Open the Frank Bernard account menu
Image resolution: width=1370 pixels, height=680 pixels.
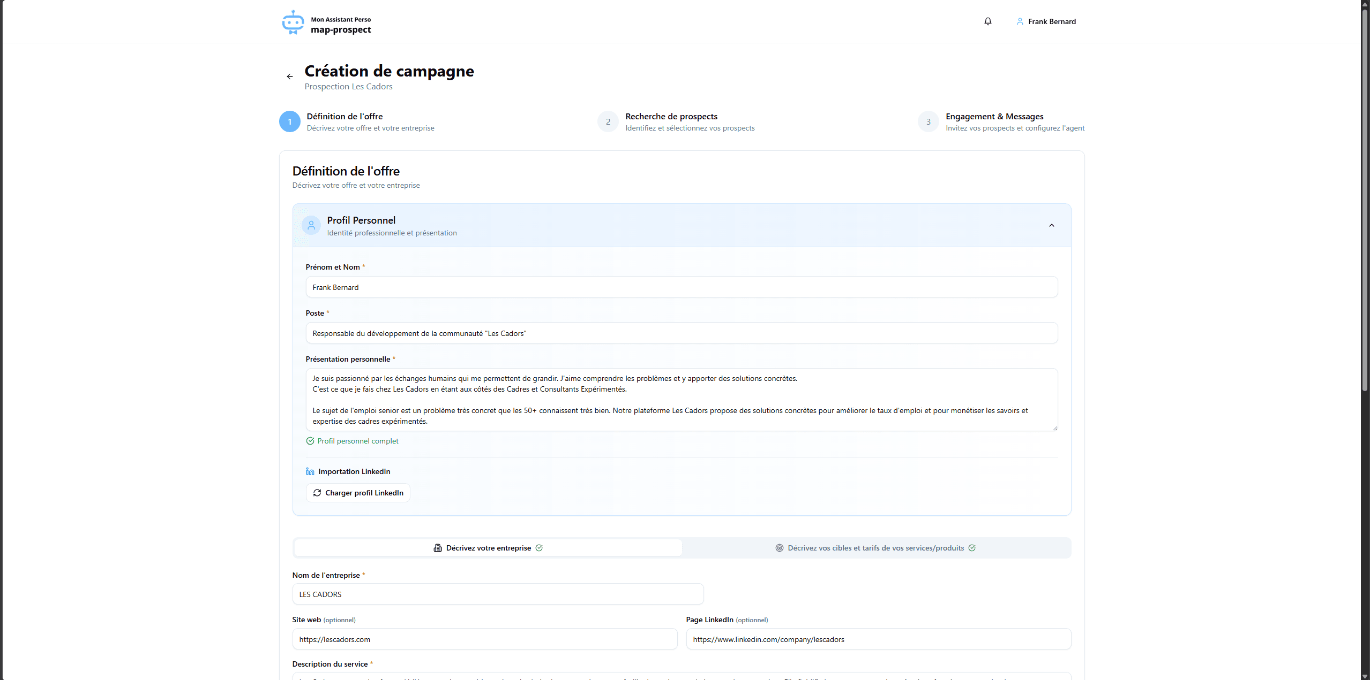[1046, 21]
